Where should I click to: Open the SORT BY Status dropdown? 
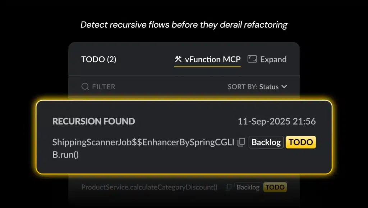click(x=257, y=87)
